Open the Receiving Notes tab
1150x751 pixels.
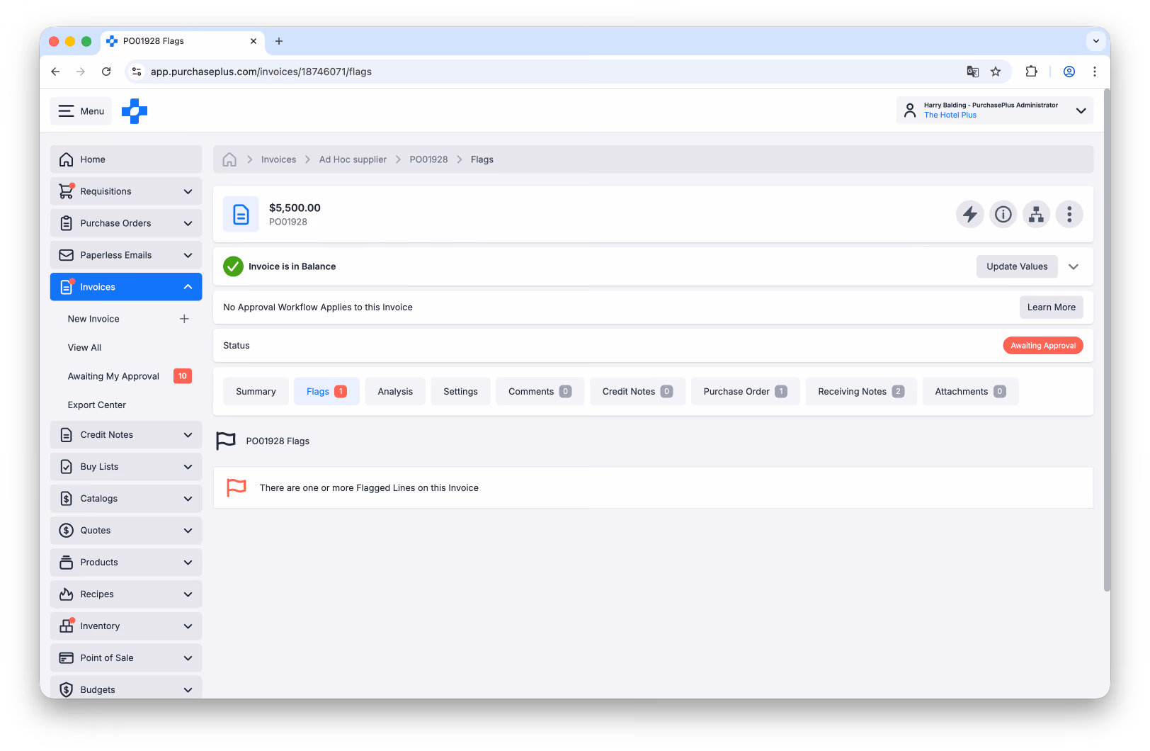(x=861, y=391)
